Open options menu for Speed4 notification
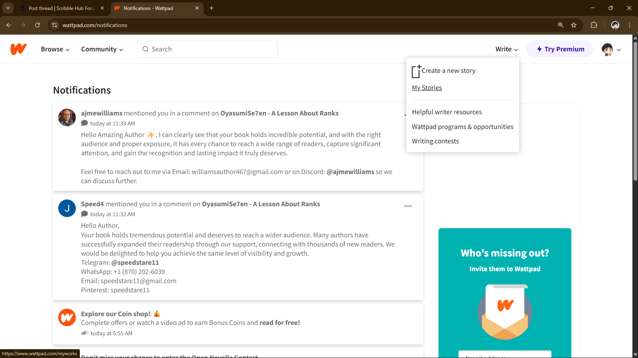The image size is (638, 358). (408, 206)
